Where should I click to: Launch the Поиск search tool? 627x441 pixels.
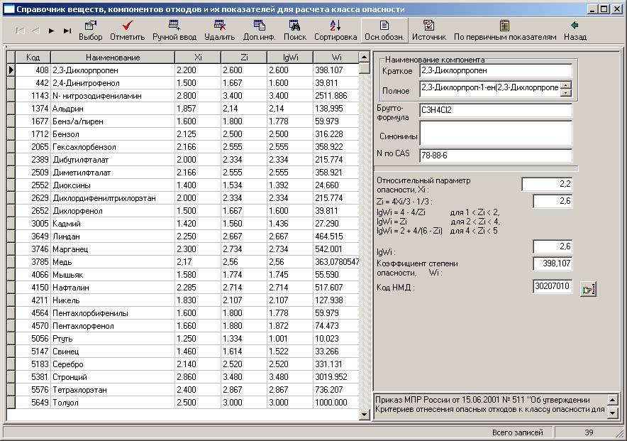tap(295, 30)
